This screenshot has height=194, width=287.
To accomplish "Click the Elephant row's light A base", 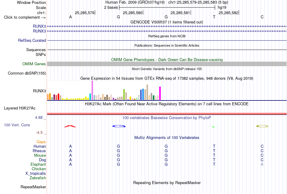I will [x=262, y=164].
